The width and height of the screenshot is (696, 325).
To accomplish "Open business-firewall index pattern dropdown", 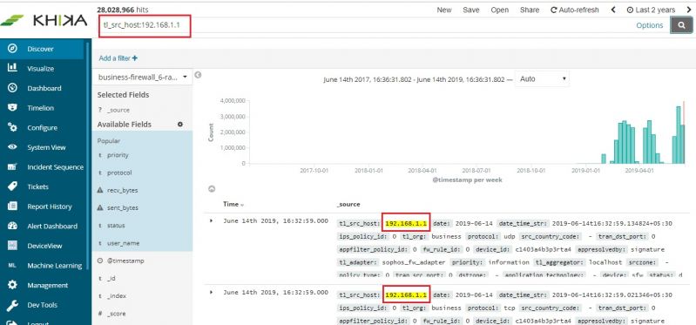I will (143, 77).
